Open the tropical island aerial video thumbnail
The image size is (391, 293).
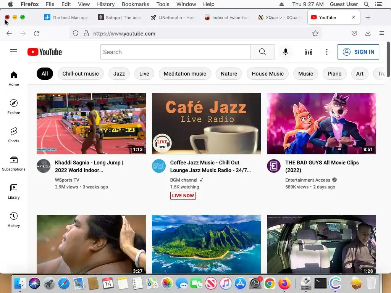(206, 244)
